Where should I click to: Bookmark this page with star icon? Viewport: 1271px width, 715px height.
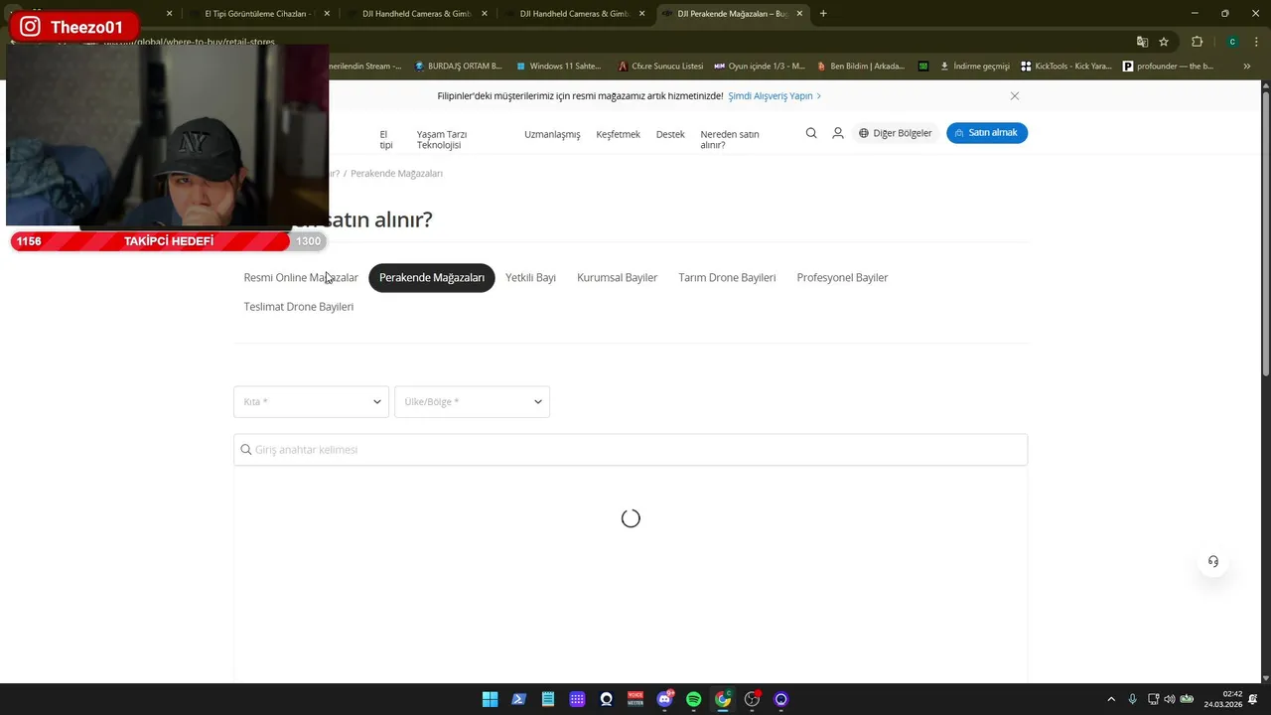(1164, 42)
